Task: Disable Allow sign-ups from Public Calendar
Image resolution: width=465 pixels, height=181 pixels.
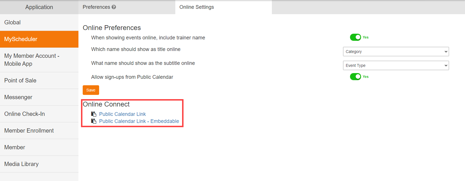Action: (x=355, y=76)
